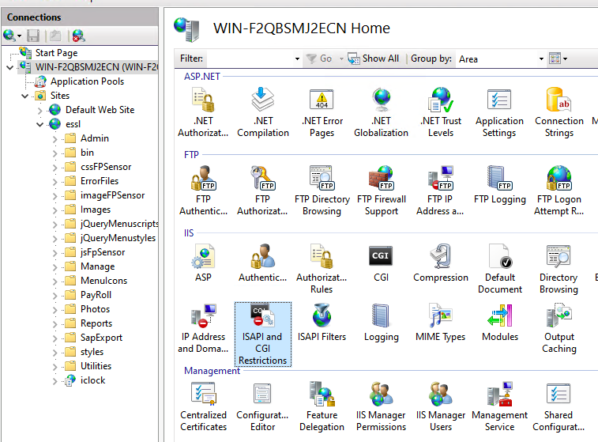Open FTP Logon Attempt Restrictions
Image resolution: width=598 pixels, height=442 pixels.
(x=559, y=191)
